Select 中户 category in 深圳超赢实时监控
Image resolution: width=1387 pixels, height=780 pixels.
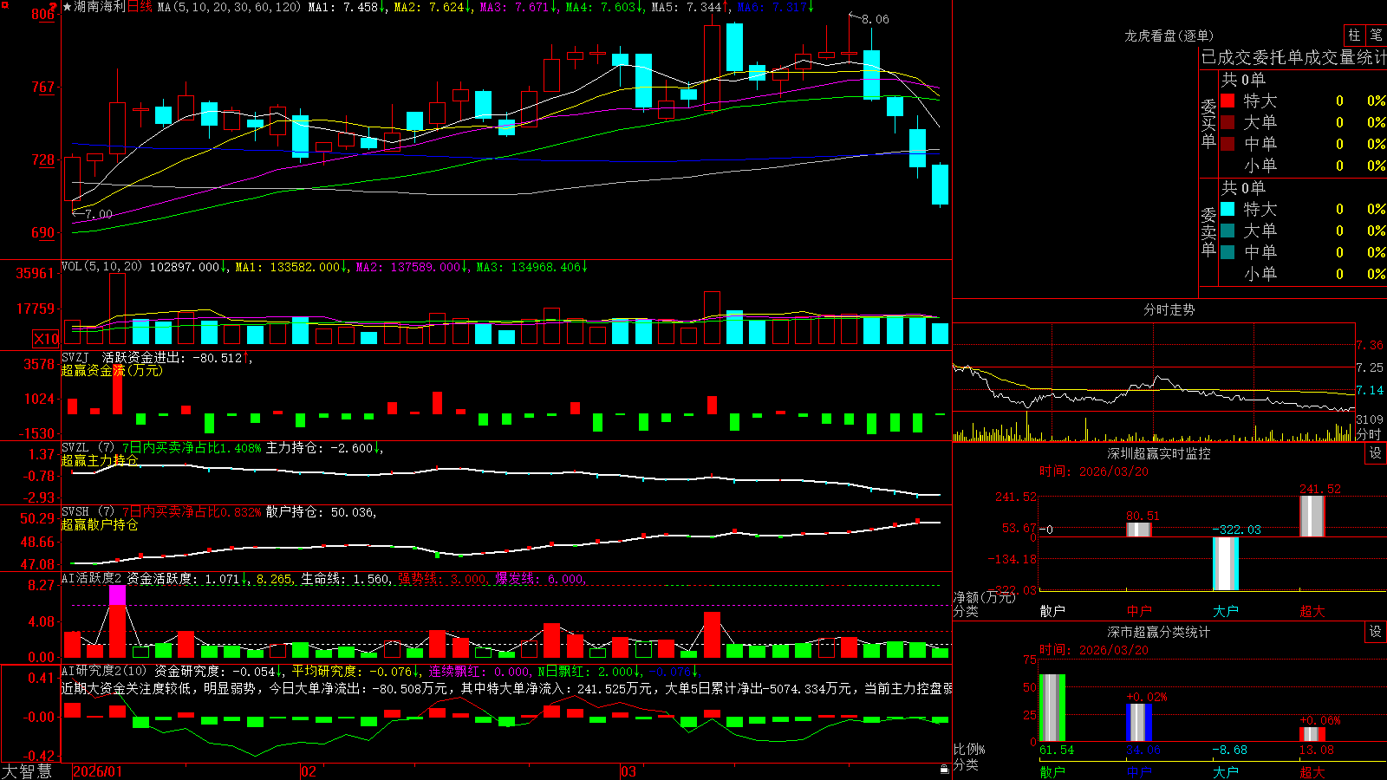[x=1139, y=611]
